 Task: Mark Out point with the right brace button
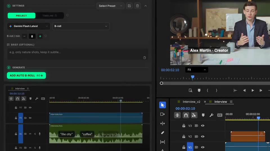[x=217, y=90]
